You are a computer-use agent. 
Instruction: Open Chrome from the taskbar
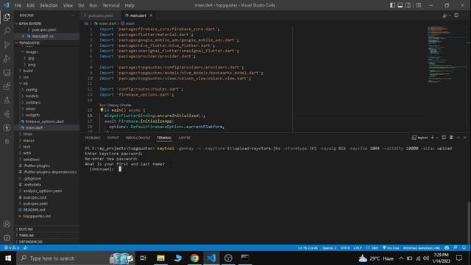[x=194, y=258]
